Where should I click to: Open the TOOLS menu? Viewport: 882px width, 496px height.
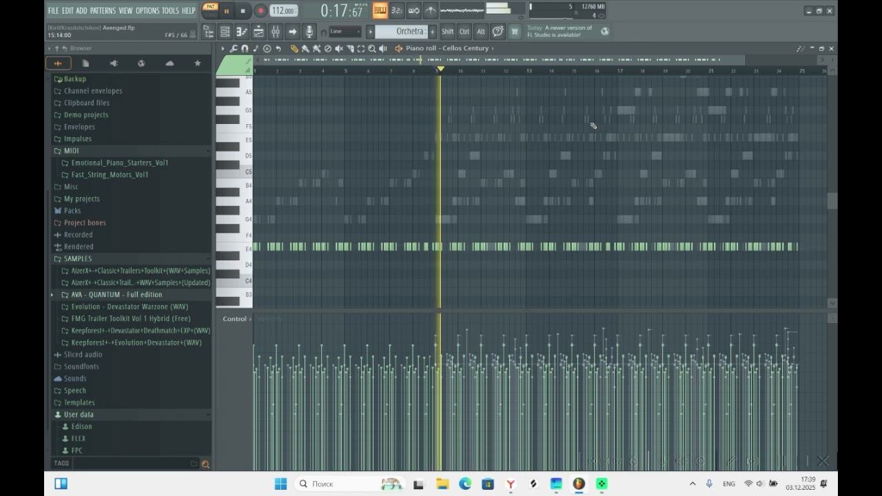click(170, 10)
